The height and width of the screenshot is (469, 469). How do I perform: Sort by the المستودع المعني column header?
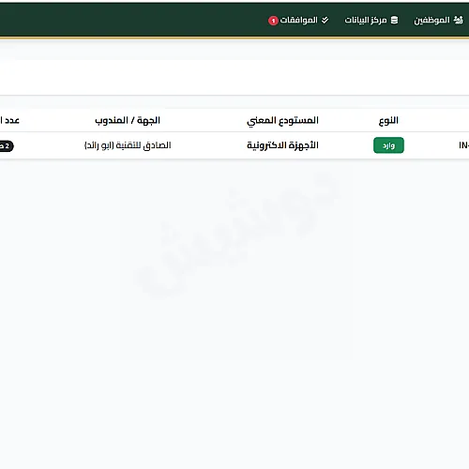[x=282, y=121]
